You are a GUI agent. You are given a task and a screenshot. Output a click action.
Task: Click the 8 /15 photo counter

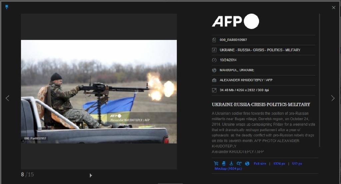(x=27, y=174)
